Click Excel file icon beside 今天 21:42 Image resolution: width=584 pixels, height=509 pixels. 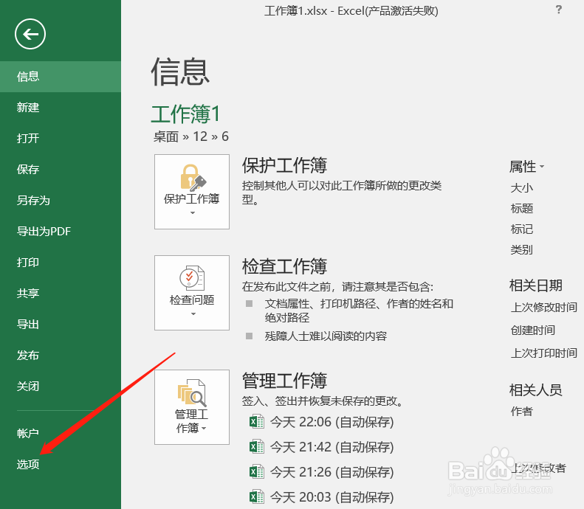(257, 447)
